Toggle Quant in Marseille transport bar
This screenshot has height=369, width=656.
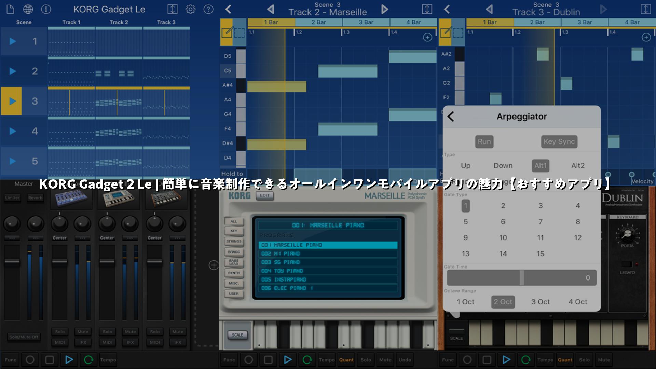346,360
